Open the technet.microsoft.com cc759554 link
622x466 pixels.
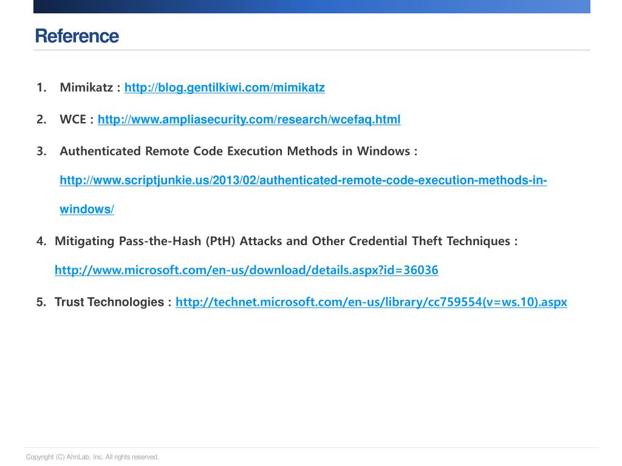click(x=371, y=302)
